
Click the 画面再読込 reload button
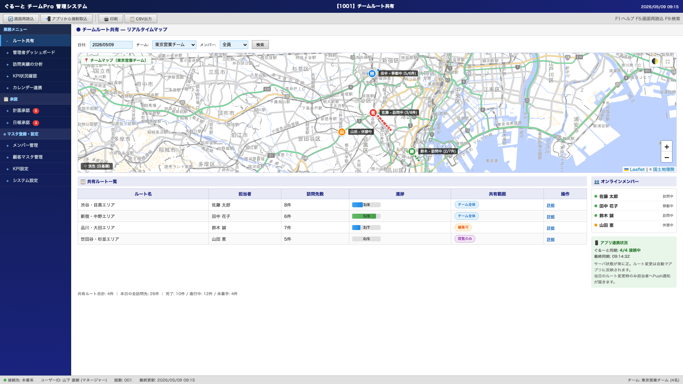click(21, 19)
